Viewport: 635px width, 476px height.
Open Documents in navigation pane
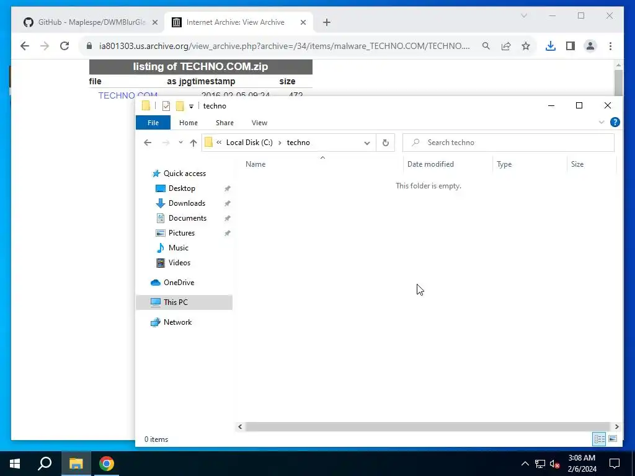click(x=187, y=218)
